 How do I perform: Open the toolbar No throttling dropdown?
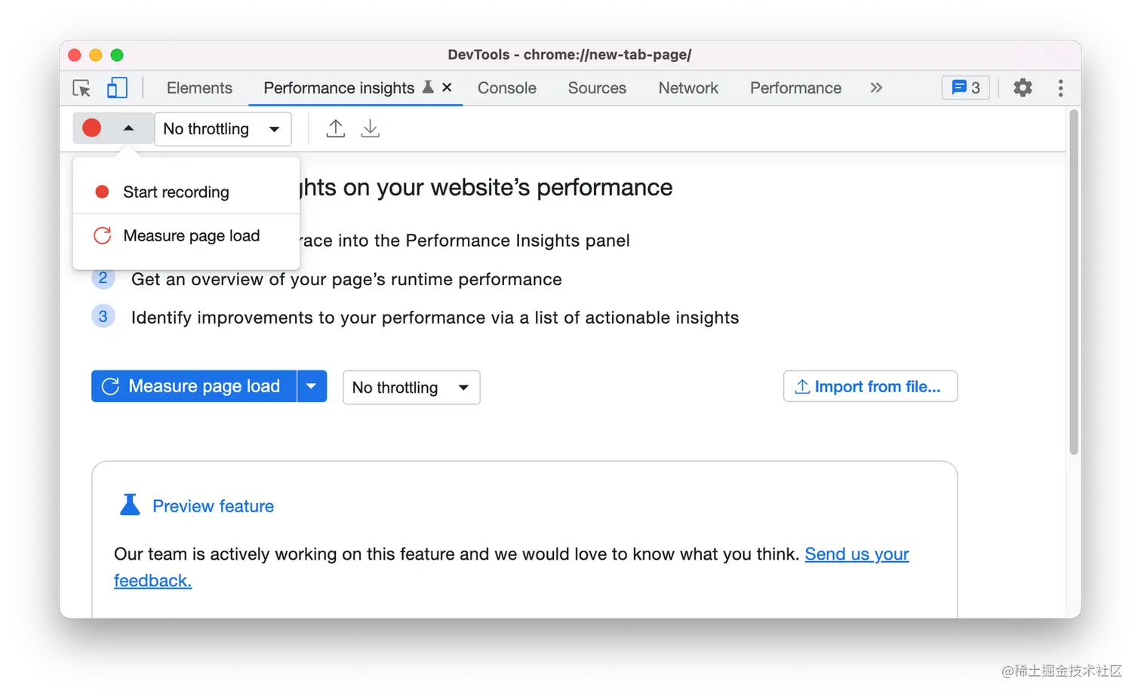[x=222, y=129]
